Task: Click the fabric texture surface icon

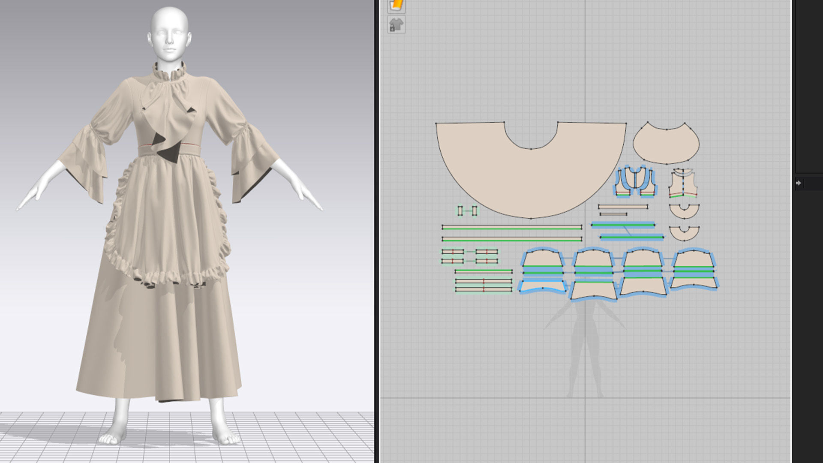Action: [x=396, y=6]
